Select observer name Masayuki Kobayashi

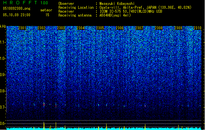point(117,4)
